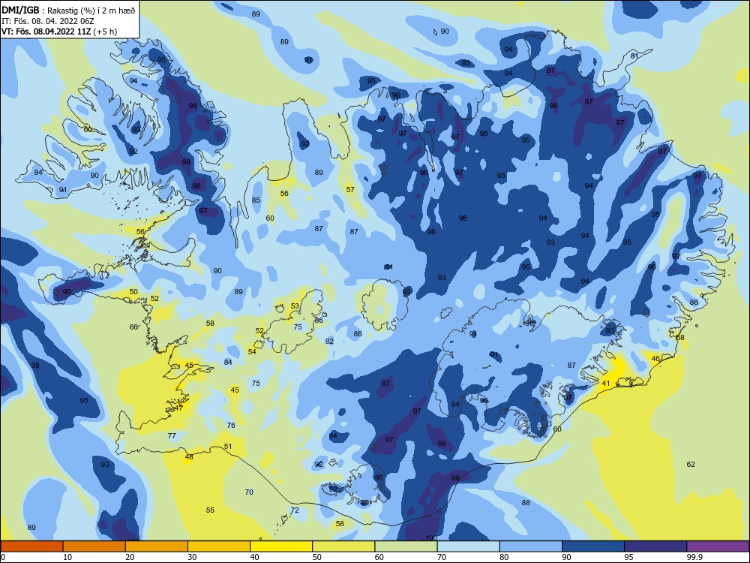Select the 30–40 golden legend swatch

click(219, 546)
